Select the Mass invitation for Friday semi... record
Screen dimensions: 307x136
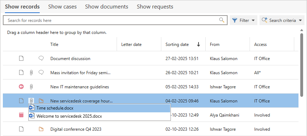click(80, 73)
